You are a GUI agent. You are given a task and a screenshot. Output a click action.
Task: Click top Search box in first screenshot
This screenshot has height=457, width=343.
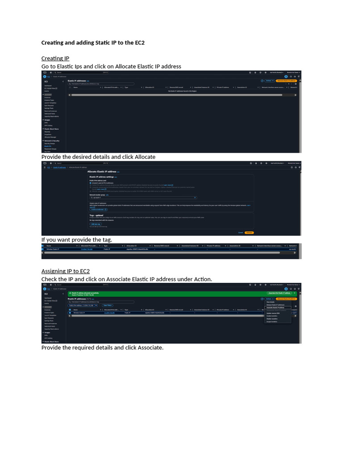[x=81, y=73]
